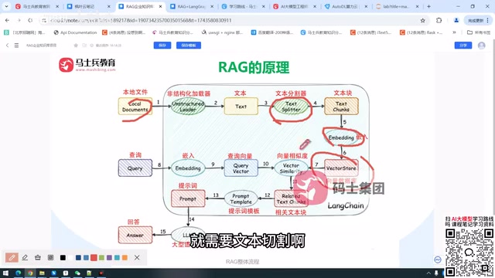Switch to the lab?title tab
This screenshot has width=495, height=278.
pos(397,6)
